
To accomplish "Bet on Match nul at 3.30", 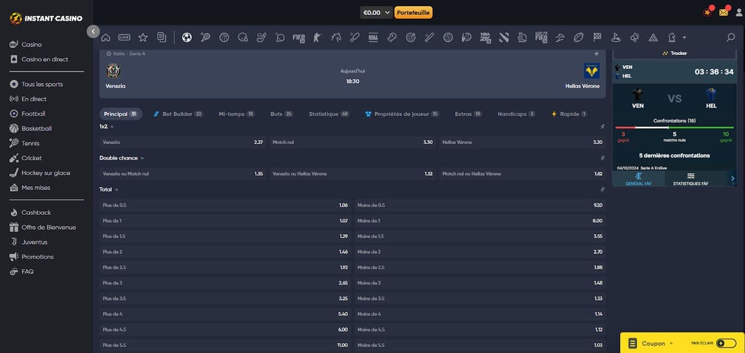I will pyautogui.click(x=353, y=142).
